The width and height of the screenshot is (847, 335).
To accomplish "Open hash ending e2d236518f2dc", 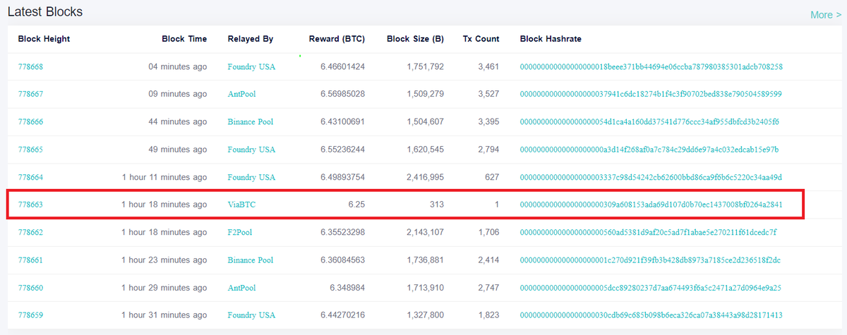I will [650, 260].
